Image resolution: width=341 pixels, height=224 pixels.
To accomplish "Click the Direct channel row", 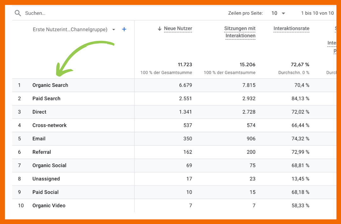I will tap(39, 112).
